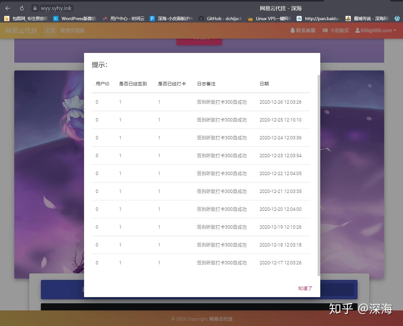Click the 是否已经打卡 column header
The width and height of the screenshot is (403, 326).
pyautogui.click(x=172, y=84)
